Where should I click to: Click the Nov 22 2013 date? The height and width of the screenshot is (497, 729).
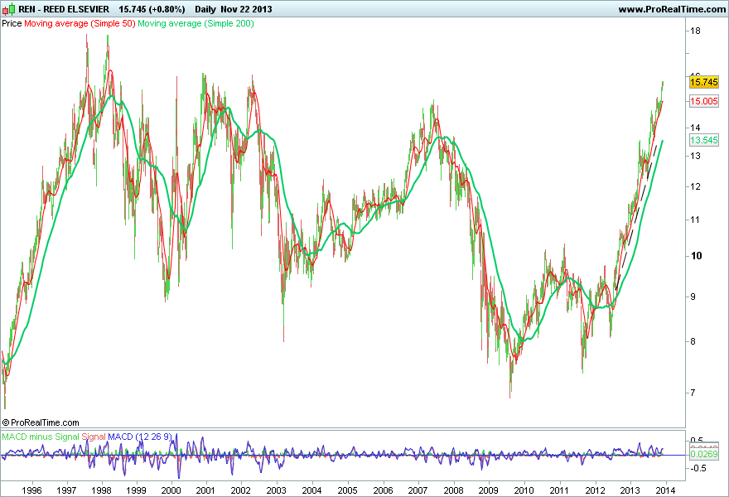click(246, 9)
